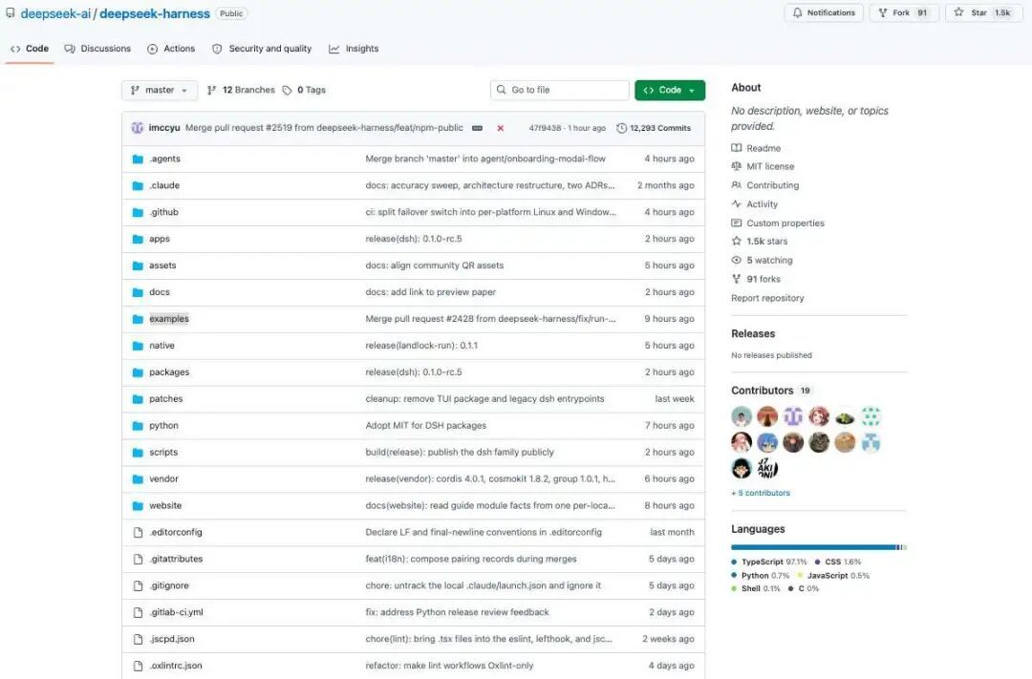Open the native folder name
Screen dimensions: 1032x679
[x=161, y=346]
